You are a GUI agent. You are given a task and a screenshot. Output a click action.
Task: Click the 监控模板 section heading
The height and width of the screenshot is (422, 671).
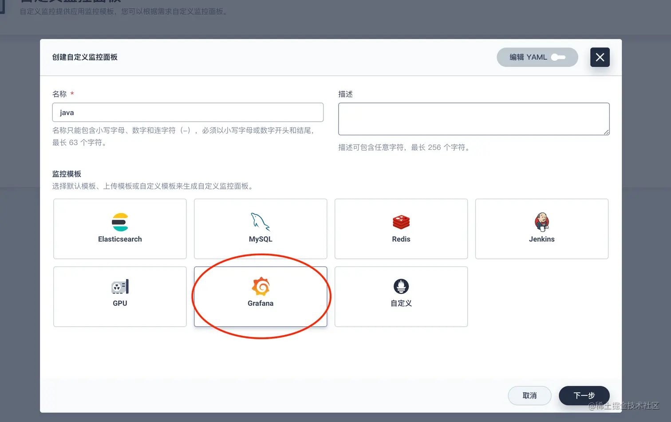coord(67,174)
